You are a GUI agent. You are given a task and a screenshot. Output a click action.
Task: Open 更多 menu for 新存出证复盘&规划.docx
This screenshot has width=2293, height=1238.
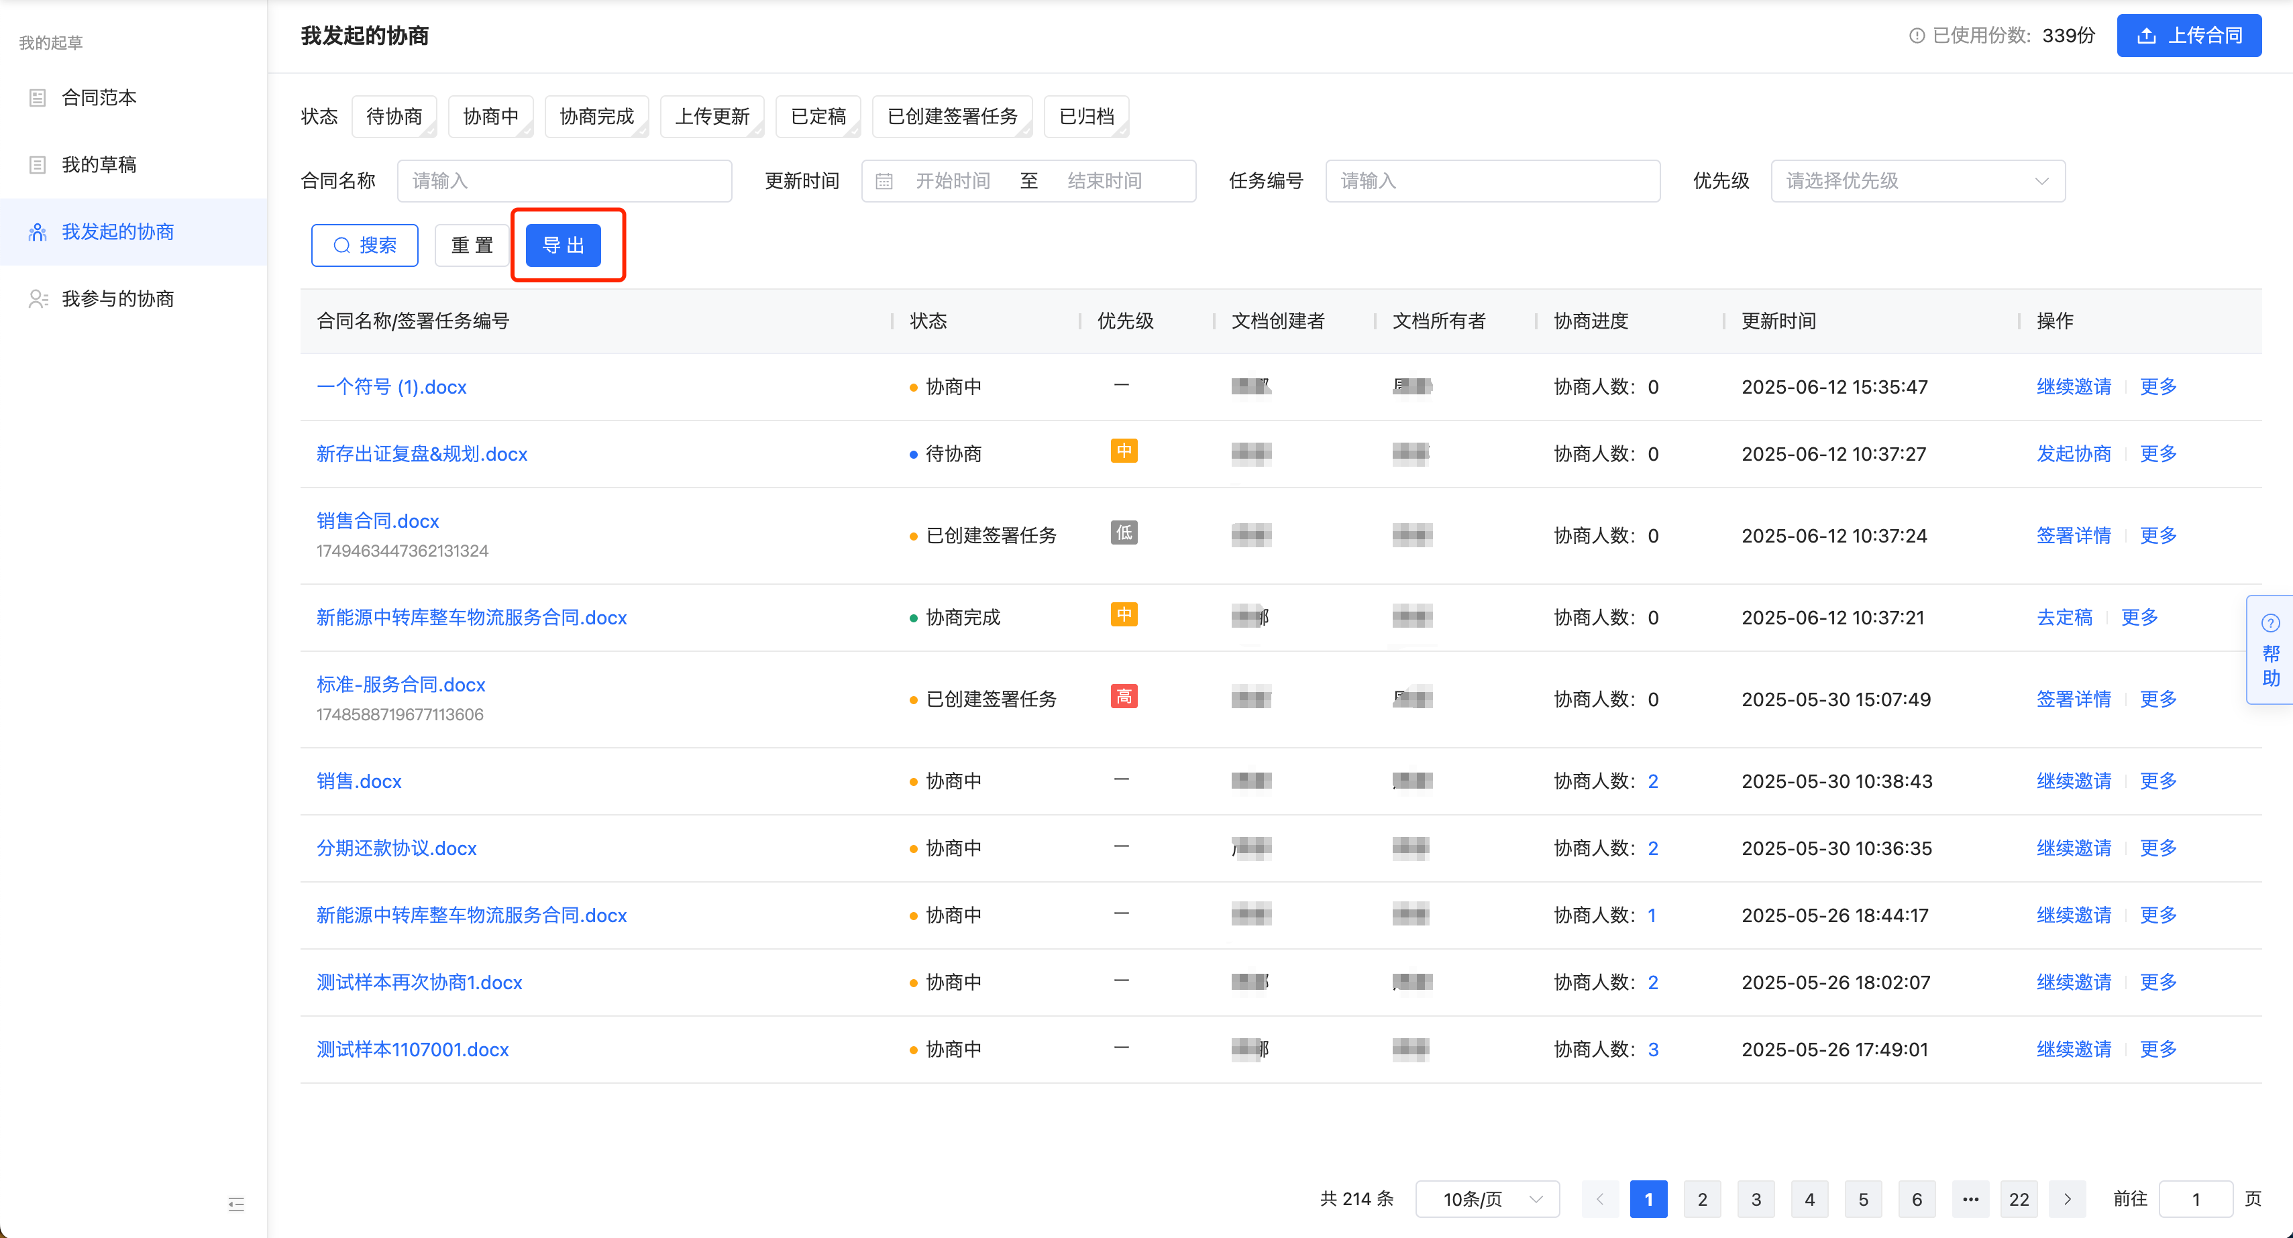2157,454
